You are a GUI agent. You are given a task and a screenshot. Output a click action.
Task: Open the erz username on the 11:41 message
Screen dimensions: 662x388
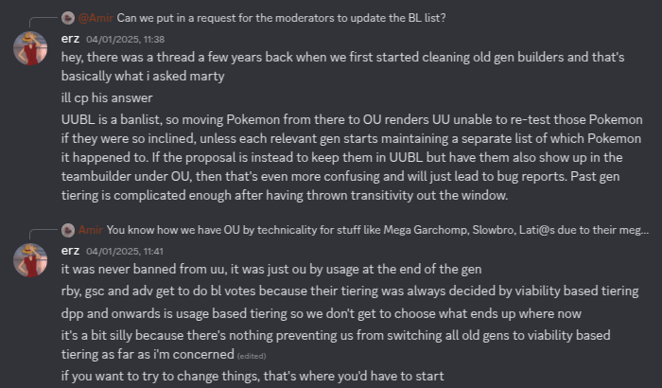pos(71,250)
